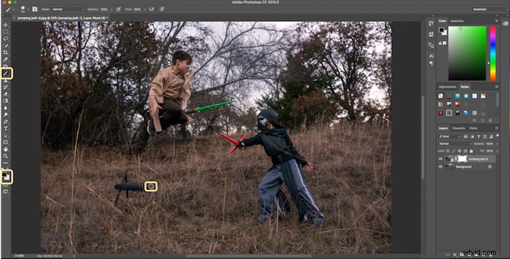Open the Character panel icon in dock
510x259 pixels.
coord(431,56)
